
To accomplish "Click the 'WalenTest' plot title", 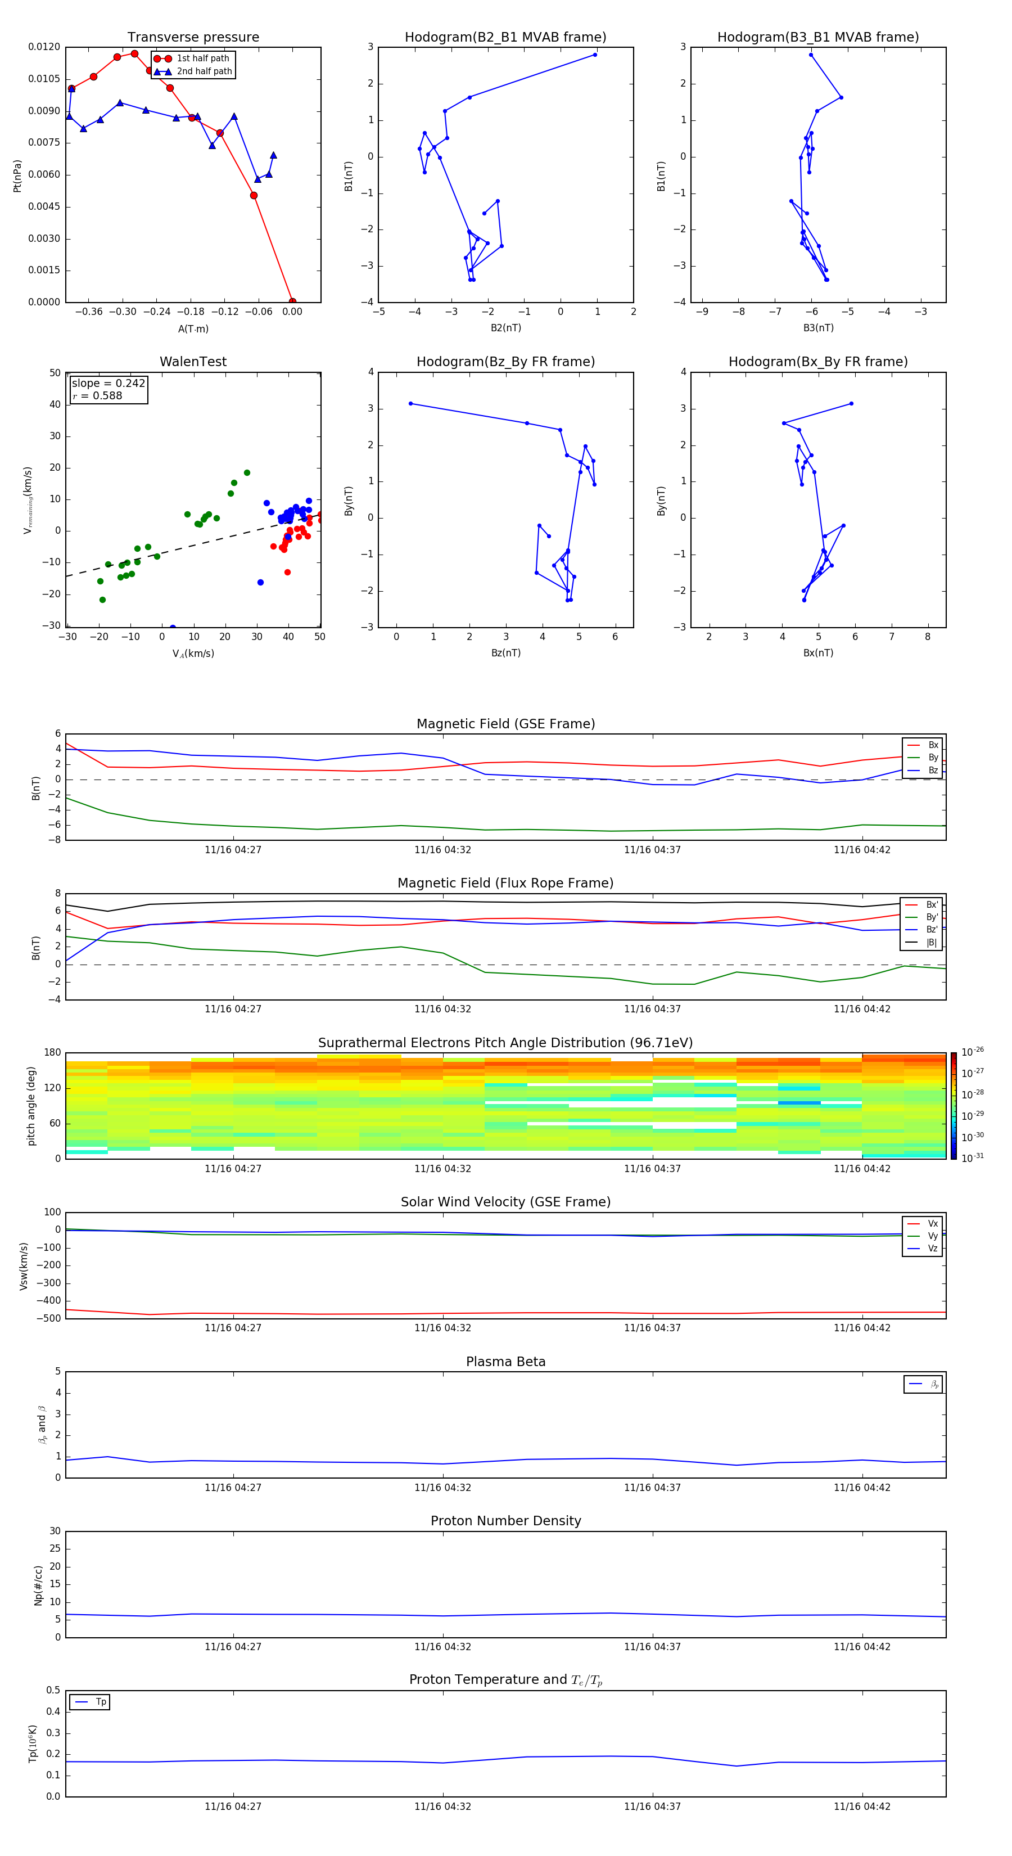I will pyautogui.click(x=193, y=362).
